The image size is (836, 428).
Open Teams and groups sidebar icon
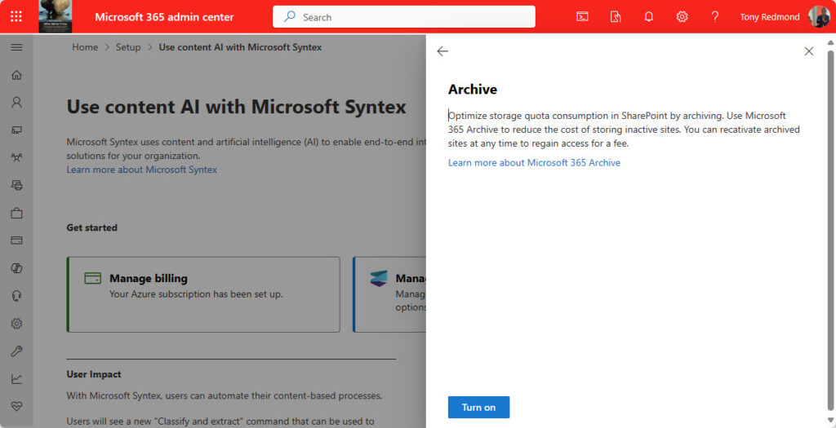tap(16, 157)
